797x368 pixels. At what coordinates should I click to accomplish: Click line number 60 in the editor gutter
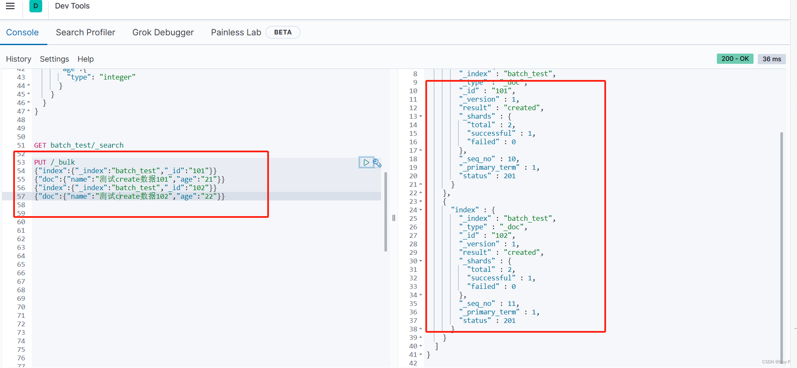point(21,222)
